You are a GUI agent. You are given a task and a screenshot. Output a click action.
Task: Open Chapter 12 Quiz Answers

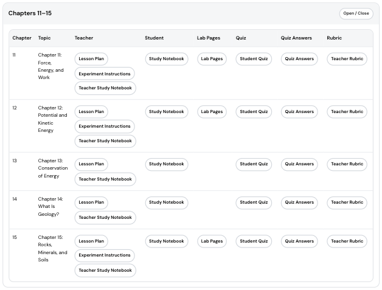point(299,112)
